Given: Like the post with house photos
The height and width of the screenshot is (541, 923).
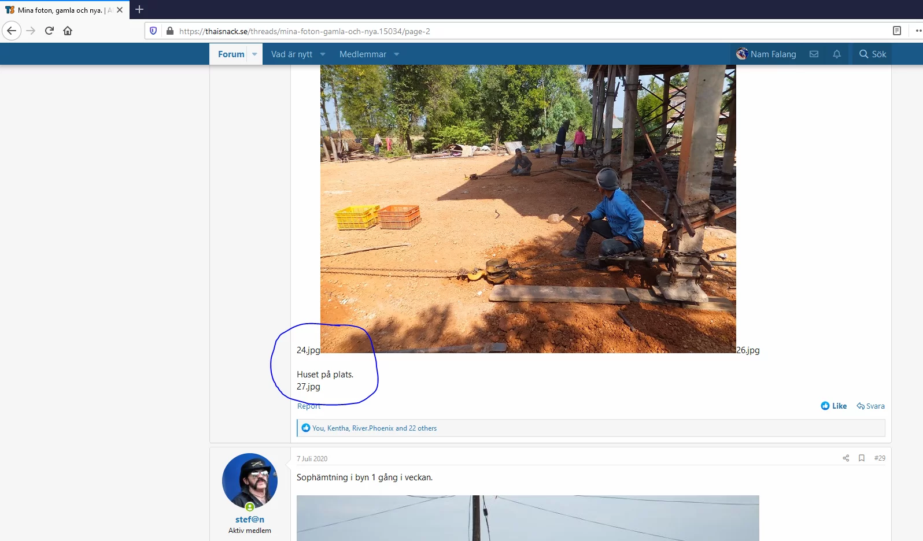Looking at the screenshot, I should coord(833,406).
